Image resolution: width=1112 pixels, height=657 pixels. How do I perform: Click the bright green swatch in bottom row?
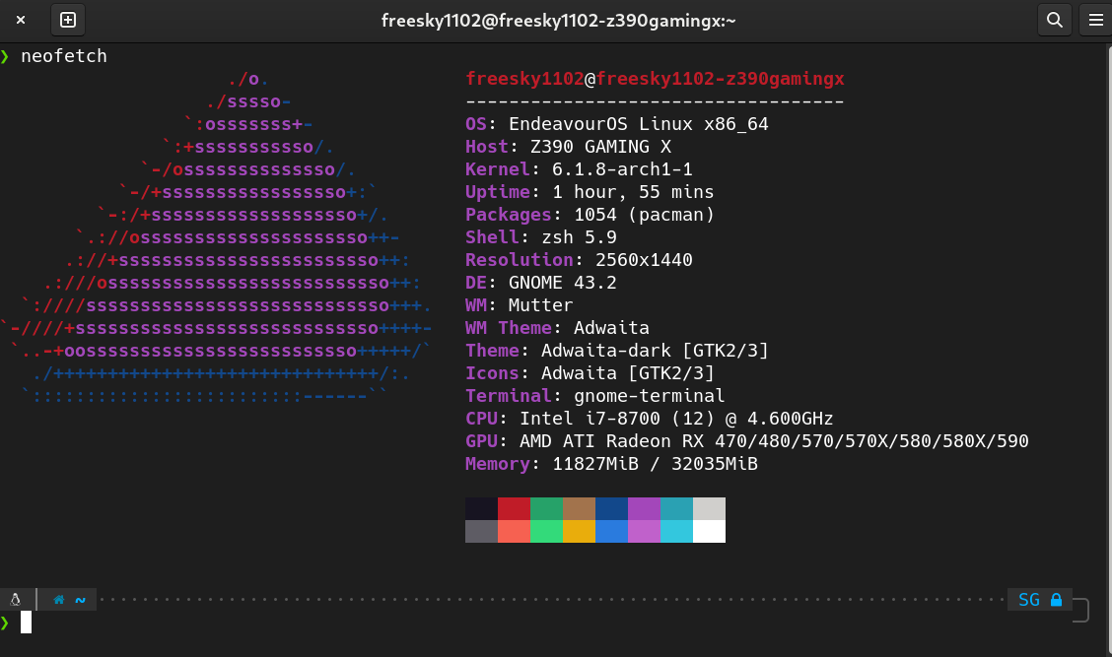(547, 532)
